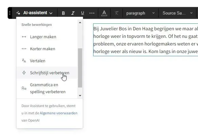Click the clear formatting icon
The width and height of the screenshot is (198, 138).
tap(117, 13)
